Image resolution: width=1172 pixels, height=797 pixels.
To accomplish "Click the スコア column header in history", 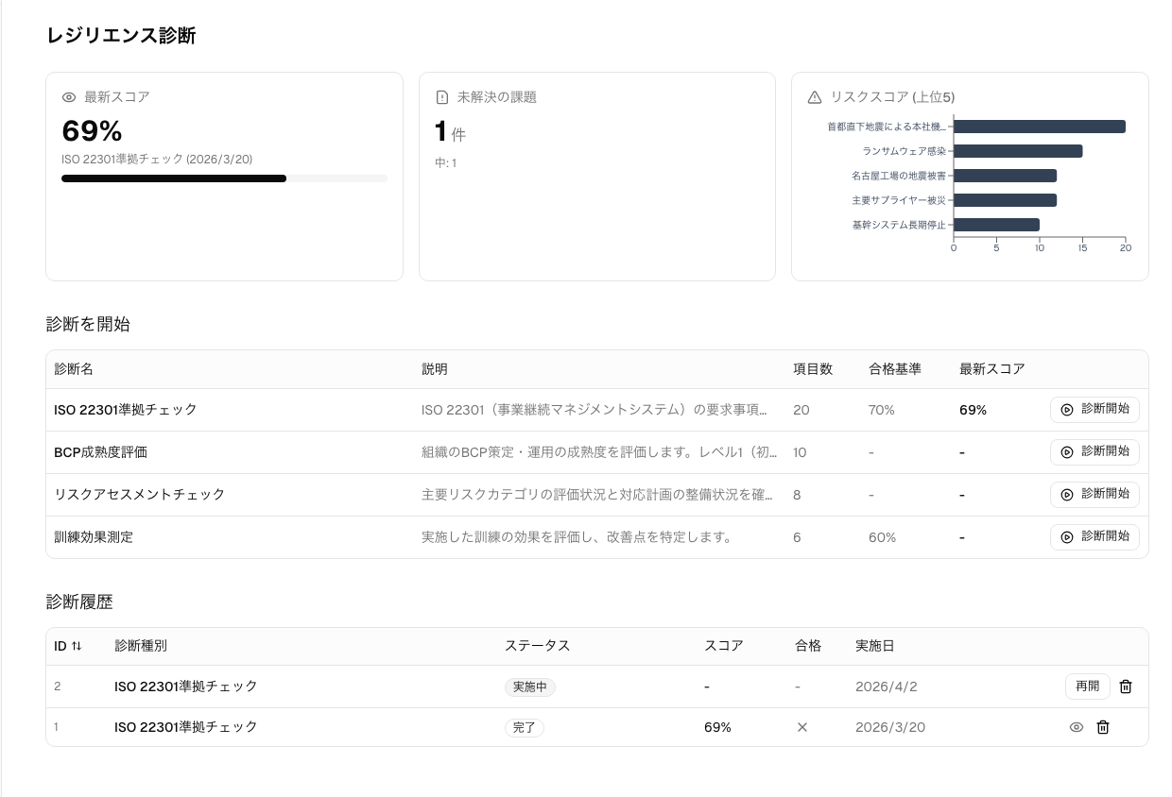I will click(724, 646).
